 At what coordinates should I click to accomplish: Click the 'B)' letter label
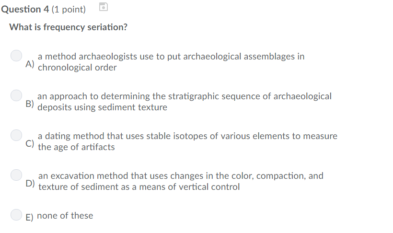click(x=30, y=104)
